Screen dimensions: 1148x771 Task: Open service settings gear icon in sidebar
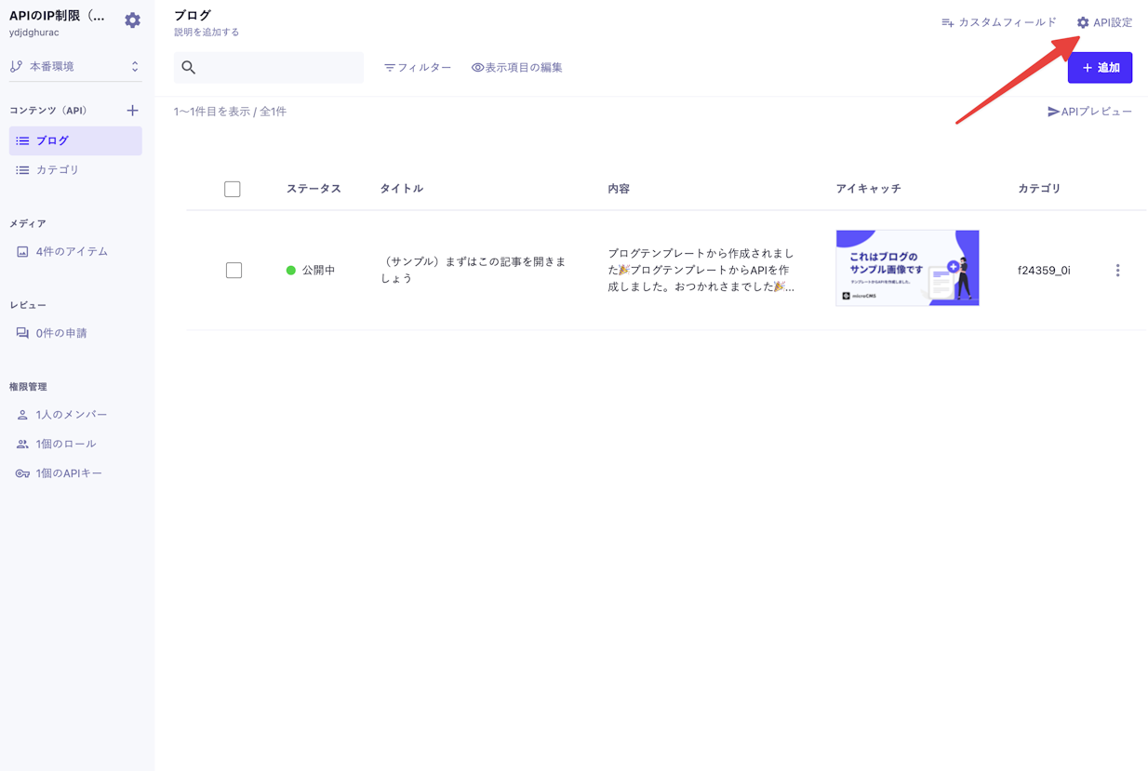pos(132,20)
